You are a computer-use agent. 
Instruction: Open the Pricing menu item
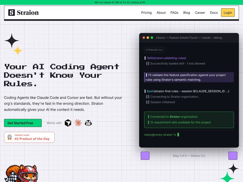click(x=146, y=13)
